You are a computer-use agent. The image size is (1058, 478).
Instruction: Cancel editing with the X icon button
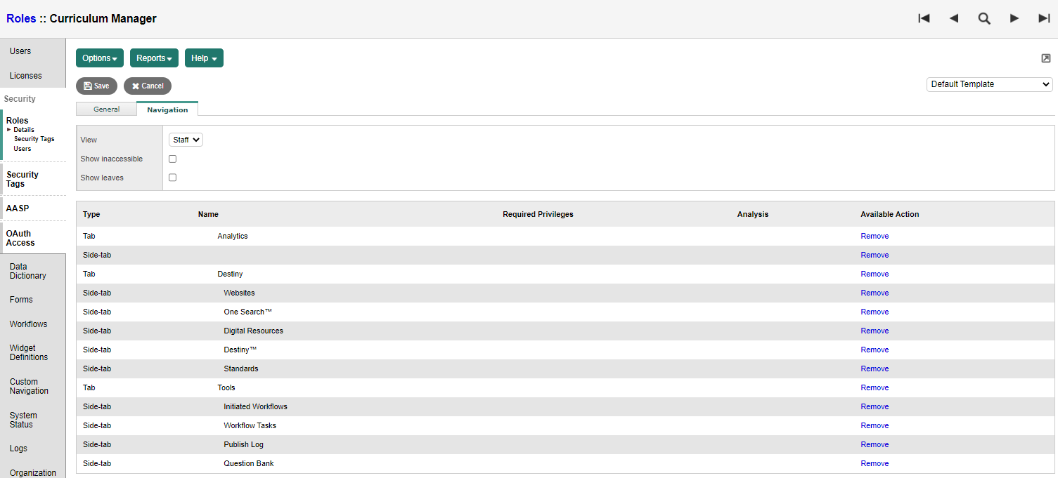tap(147, 86)
